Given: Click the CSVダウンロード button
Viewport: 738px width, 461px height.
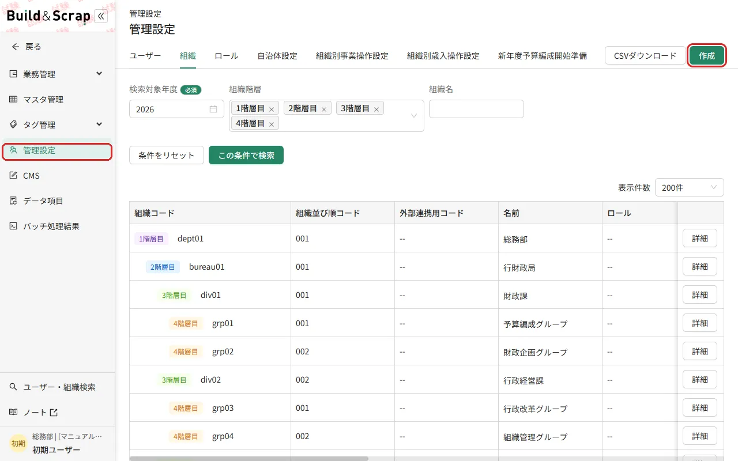Looking at the screenshot, I should [x=645, y=56].
